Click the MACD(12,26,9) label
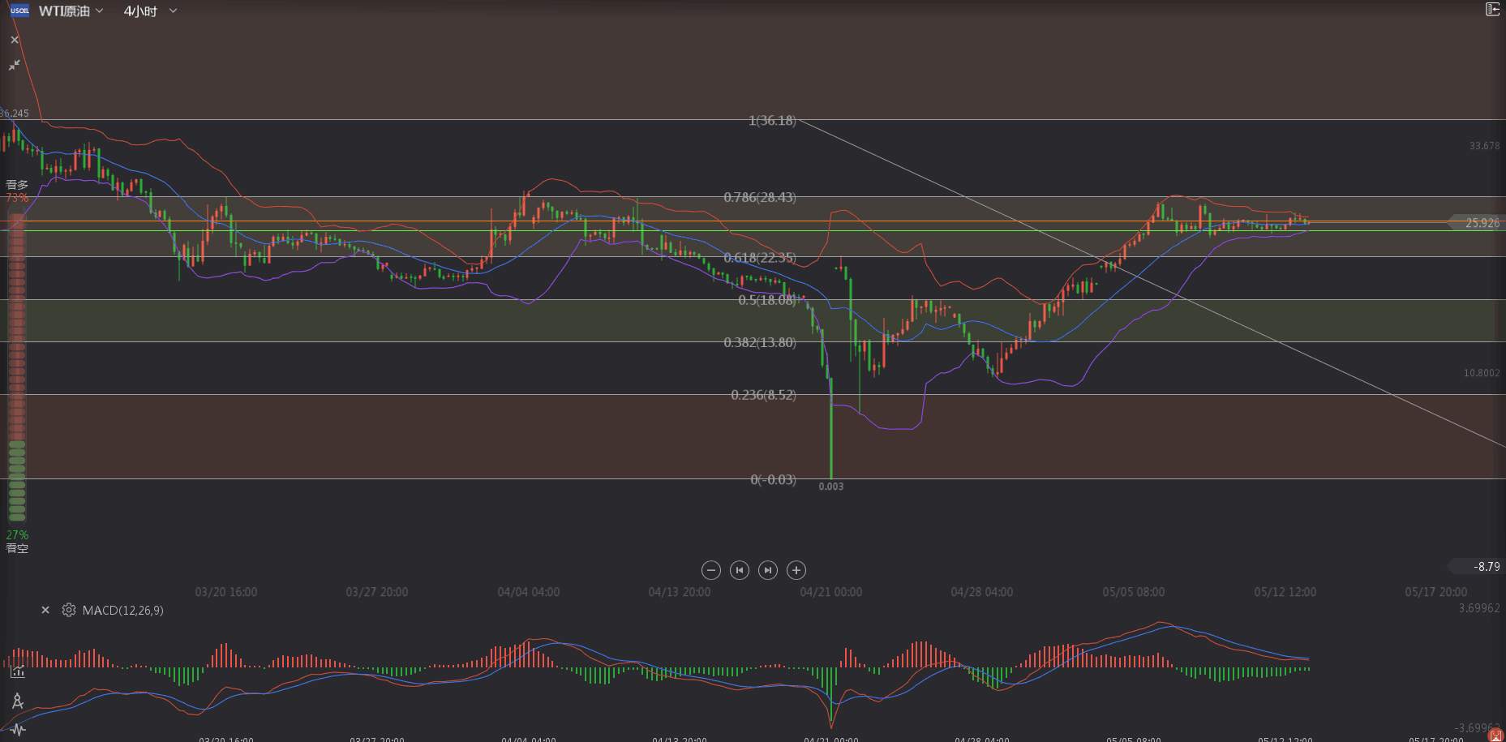This screenshot has height=742, width=1506. [122, 610]
